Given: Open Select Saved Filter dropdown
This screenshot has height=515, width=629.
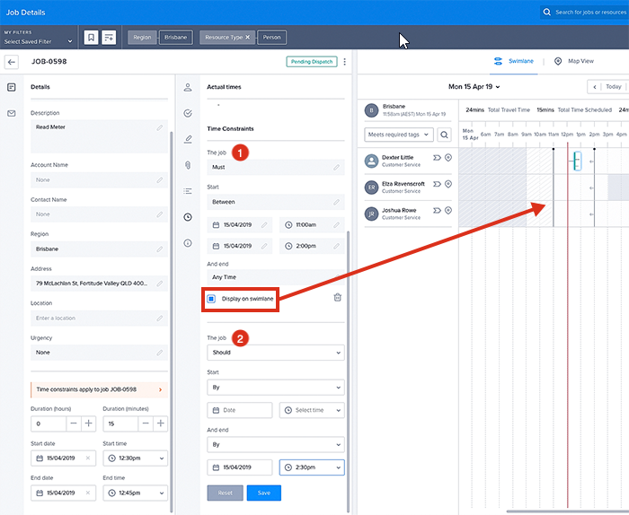Looking at the screenshot, I should 38,41.
